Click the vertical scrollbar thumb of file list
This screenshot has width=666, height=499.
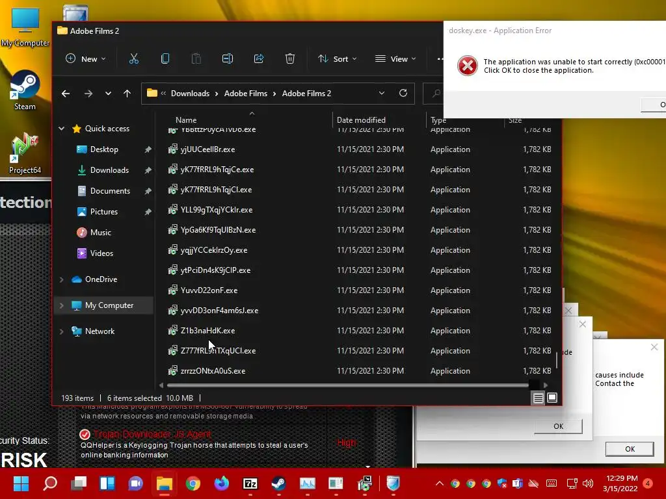click(x=557, y=360)
